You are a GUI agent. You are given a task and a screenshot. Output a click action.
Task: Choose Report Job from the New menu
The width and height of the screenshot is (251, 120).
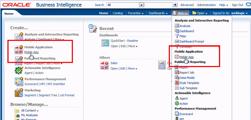tap(187, 73)
